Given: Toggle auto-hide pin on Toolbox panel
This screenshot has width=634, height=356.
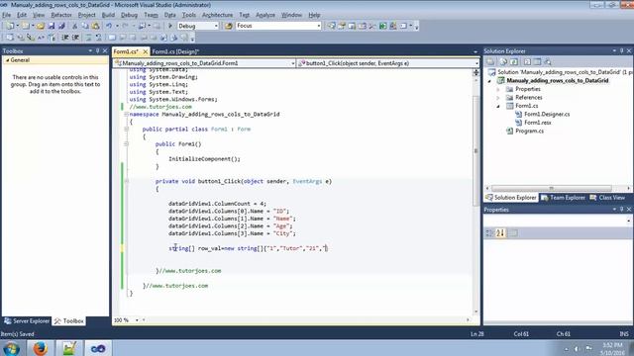Looking at the screenshot, I should 97,50.
